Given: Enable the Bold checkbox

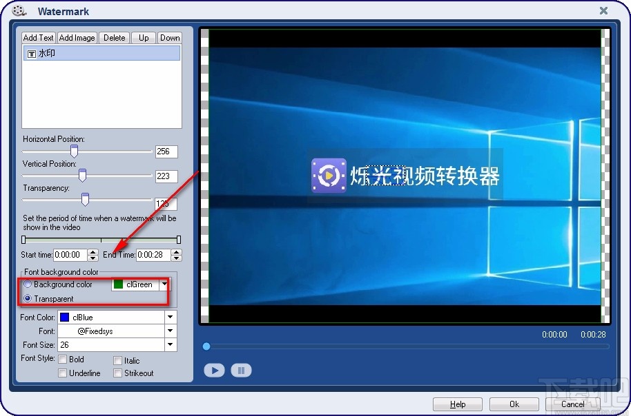Looking at the screenshot, I should click(62, 359).
